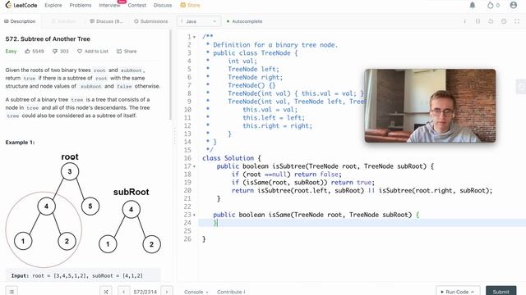Click line number 26 in gutter
The height and width of the screenshot is (295, 526).
[x=187, y=238]
